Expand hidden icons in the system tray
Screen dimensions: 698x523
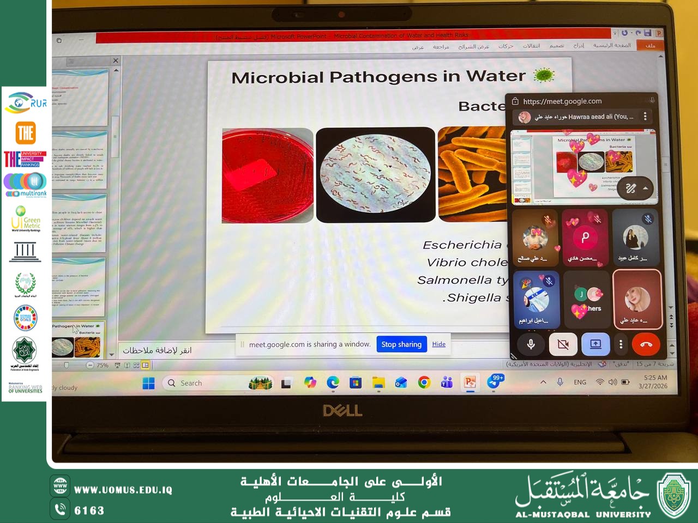(543, 382)
